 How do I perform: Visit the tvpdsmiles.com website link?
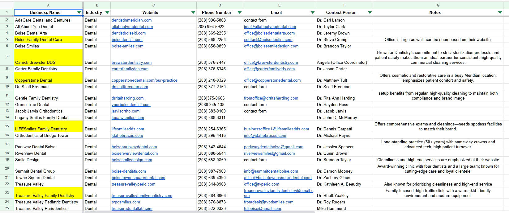(126, 202)
